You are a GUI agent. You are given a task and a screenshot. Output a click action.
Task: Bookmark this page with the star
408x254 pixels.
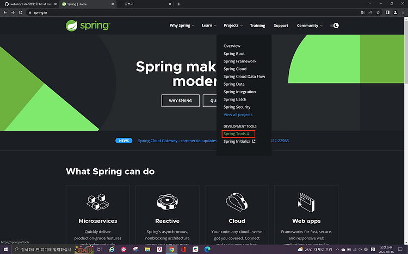(378, 12)
